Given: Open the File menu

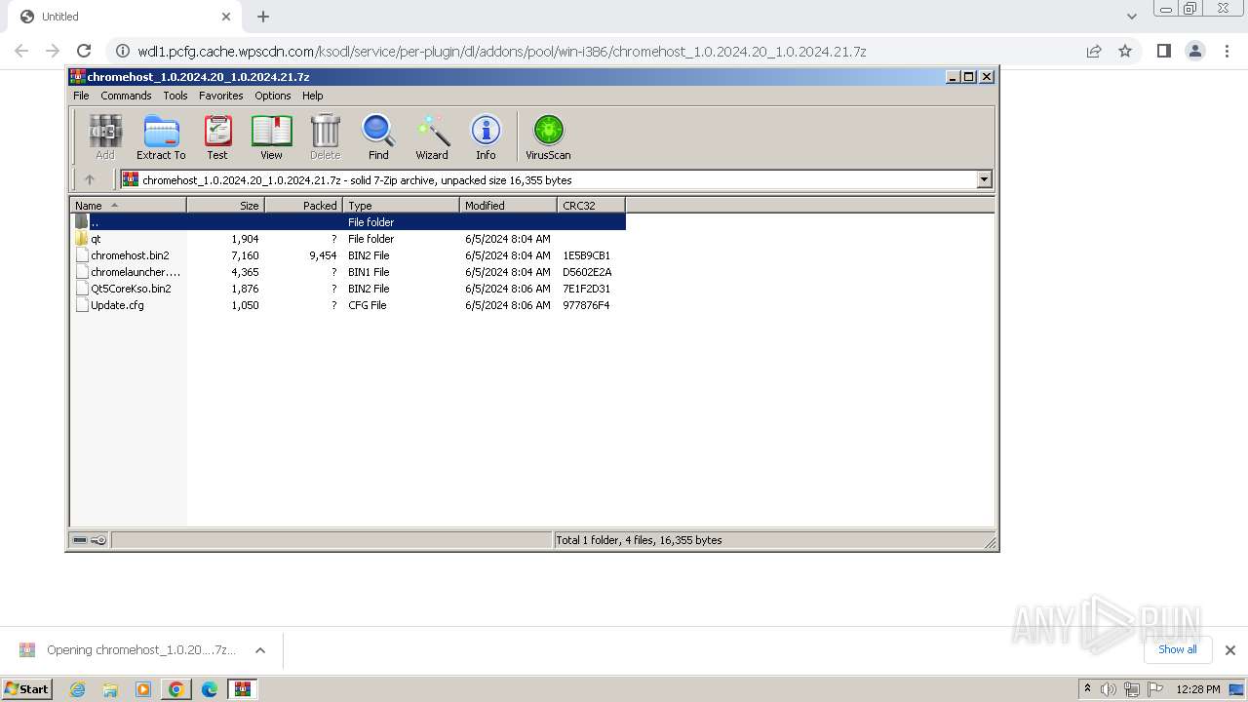Looking at the screenshot, I should coord(81,96).
